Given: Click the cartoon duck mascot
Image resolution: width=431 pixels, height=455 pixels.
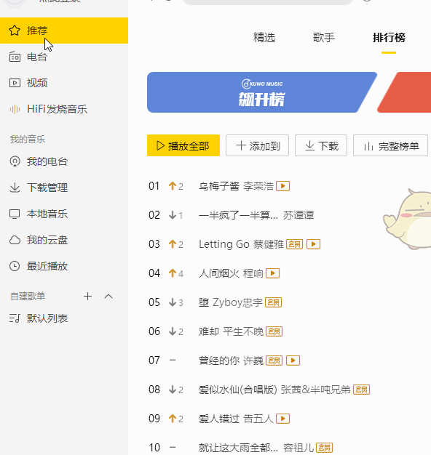Looking at the screenshot, I should [407, 220].
